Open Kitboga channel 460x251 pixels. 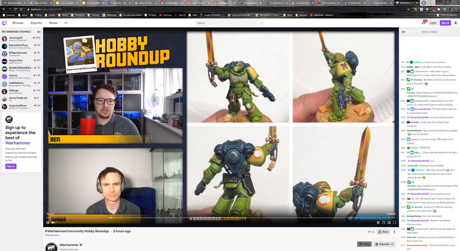click(21, 91)
